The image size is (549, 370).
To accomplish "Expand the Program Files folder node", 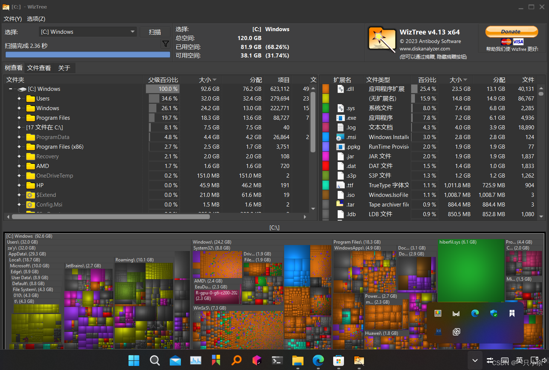I will point(19,118).
